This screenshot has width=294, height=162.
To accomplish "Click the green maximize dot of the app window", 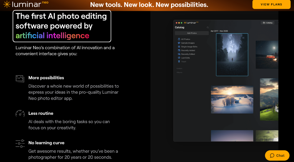I will [x=181, y=23].
